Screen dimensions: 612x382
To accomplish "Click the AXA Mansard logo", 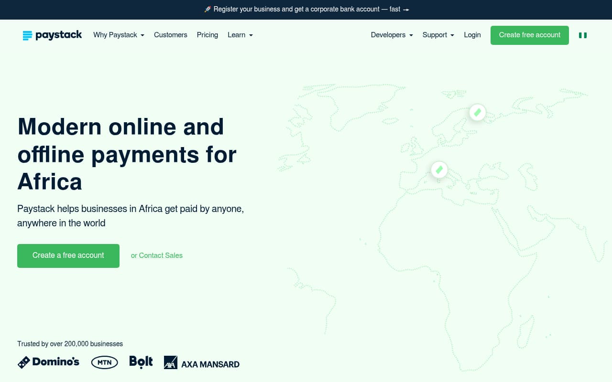I will pos(201,362).
